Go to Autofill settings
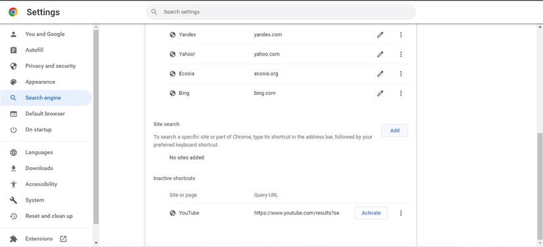543x247 pixels. 46,50
